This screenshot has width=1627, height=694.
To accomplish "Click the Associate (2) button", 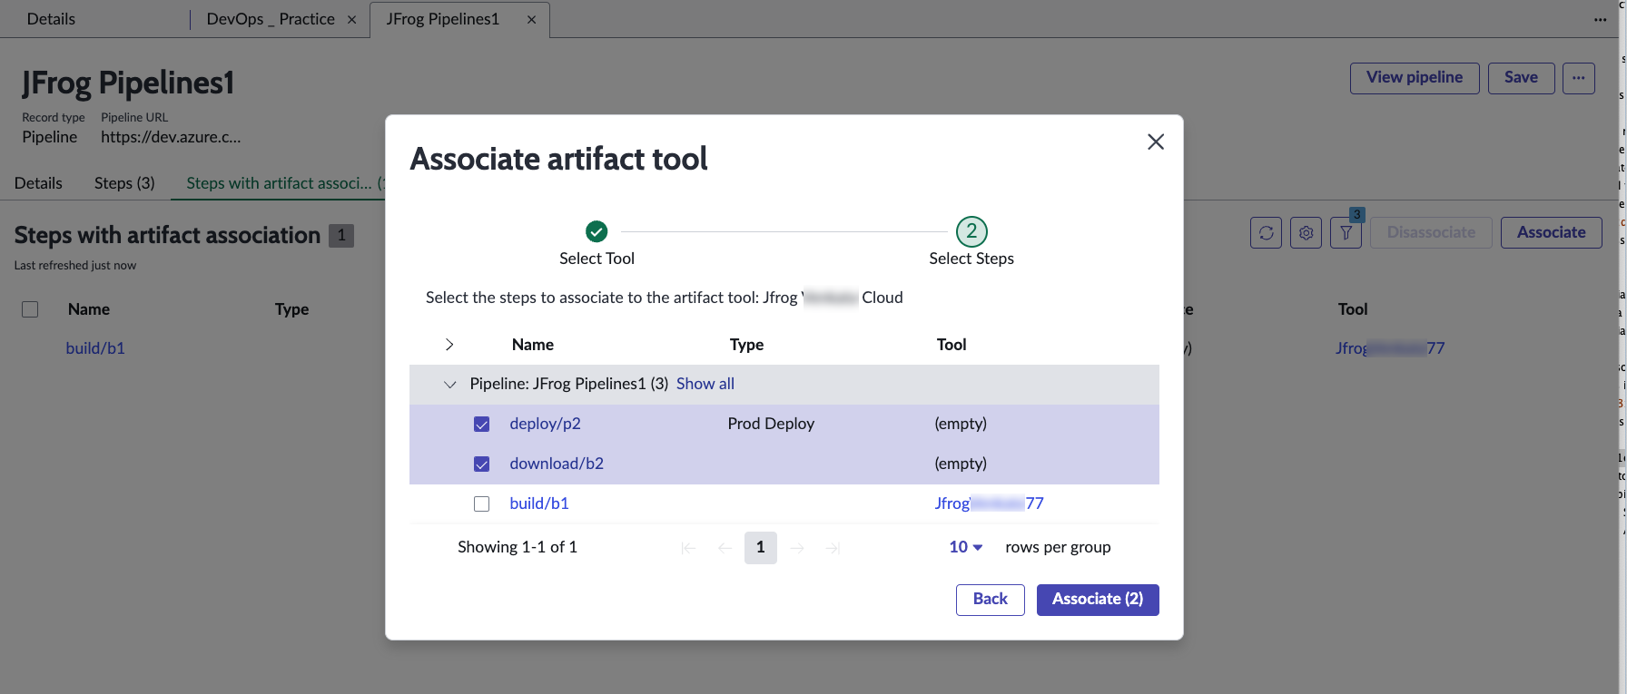I will (x=1098, y=600).
